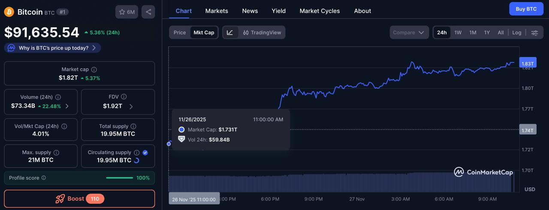Open the chart settings sliders icon
The image size is (549, 210).
pos(534,33)
